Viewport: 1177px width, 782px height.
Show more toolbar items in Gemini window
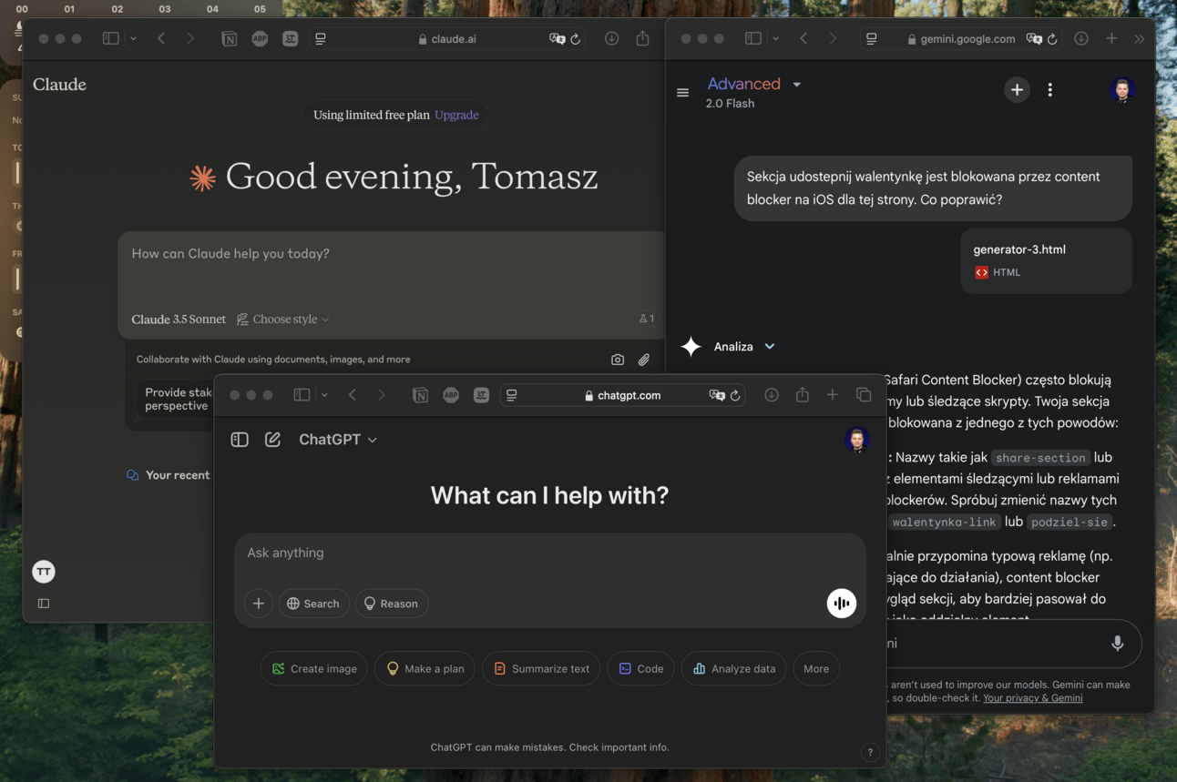(1139, 39)
